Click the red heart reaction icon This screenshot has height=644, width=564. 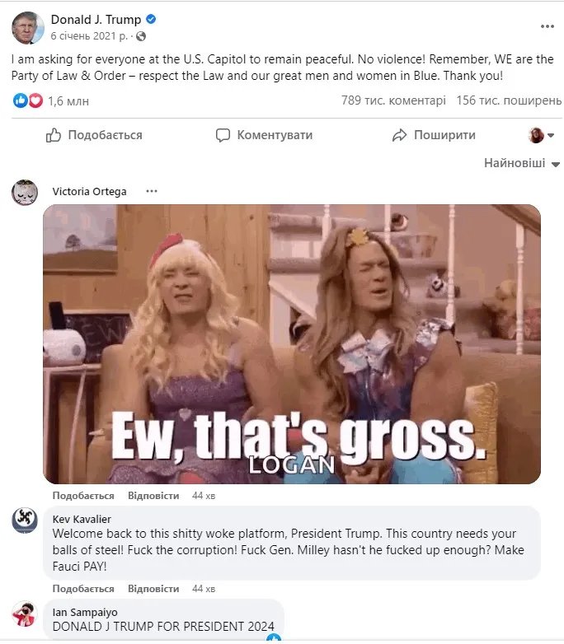(35, 100)
